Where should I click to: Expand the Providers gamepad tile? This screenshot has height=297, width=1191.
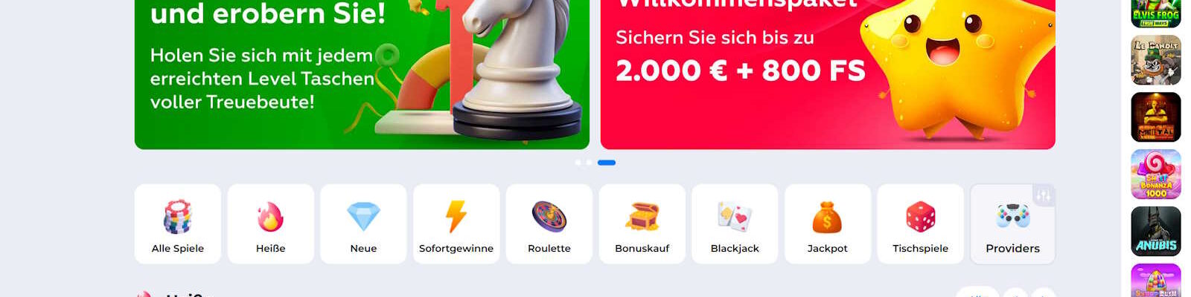pyautogui.click(x=1012, y=224)
